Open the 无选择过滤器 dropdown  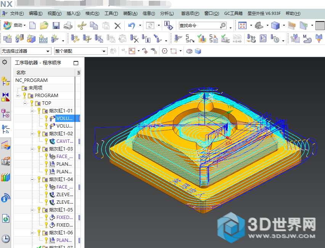click(x=26, y=51)
